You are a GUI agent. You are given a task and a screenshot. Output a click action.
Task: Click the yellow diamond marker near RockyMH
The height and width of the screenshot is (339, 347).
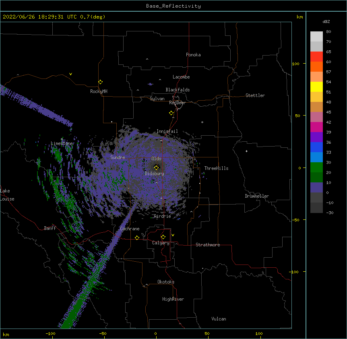101,82
